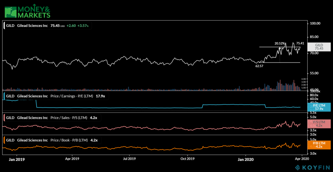Select the pink P/S LTM axis tag

coord(319,124)
